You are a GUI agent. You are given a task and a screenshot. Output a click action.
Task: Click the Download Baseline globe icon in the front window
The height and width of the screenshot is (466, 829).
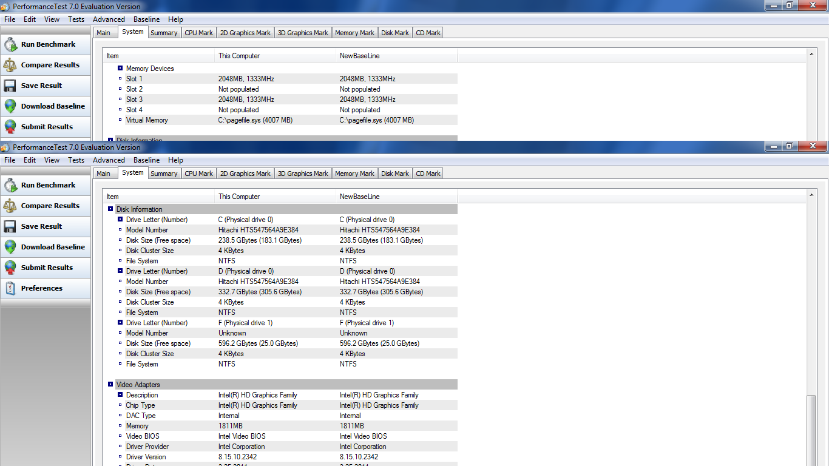pos(10,247)
